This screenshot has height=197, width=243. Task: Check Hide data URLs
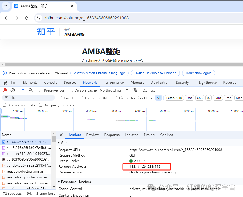click(x=81, y=98)
